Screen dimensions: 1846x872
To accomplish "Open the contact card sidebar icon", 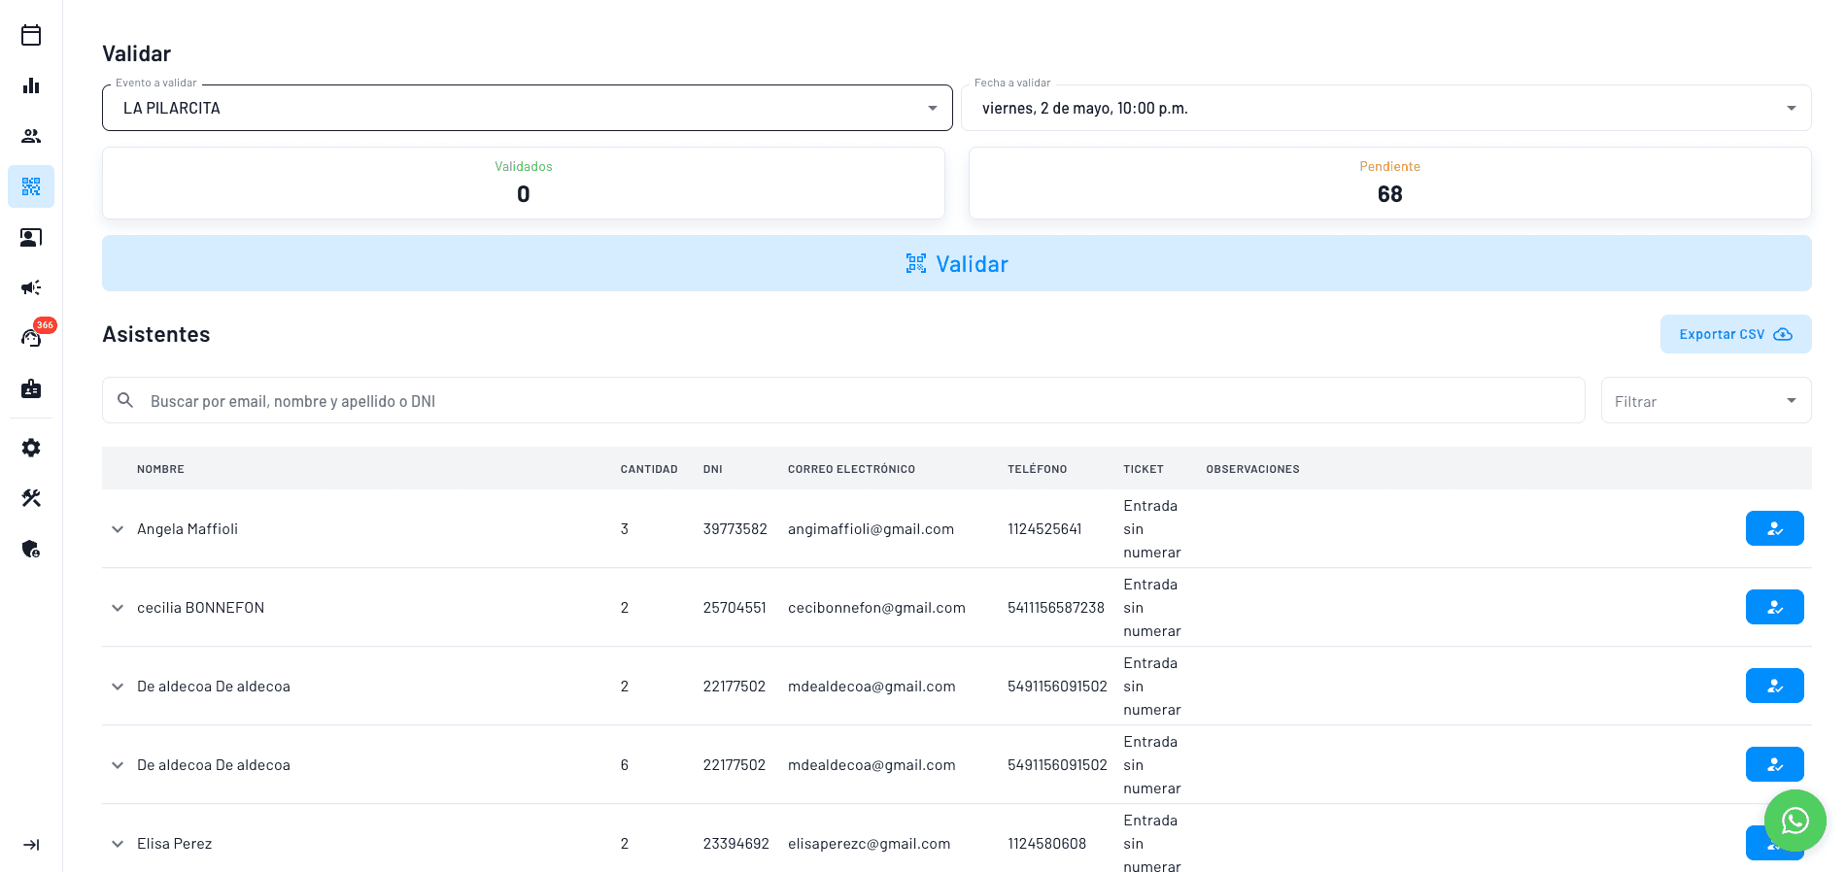I will (x=31, y=237).
